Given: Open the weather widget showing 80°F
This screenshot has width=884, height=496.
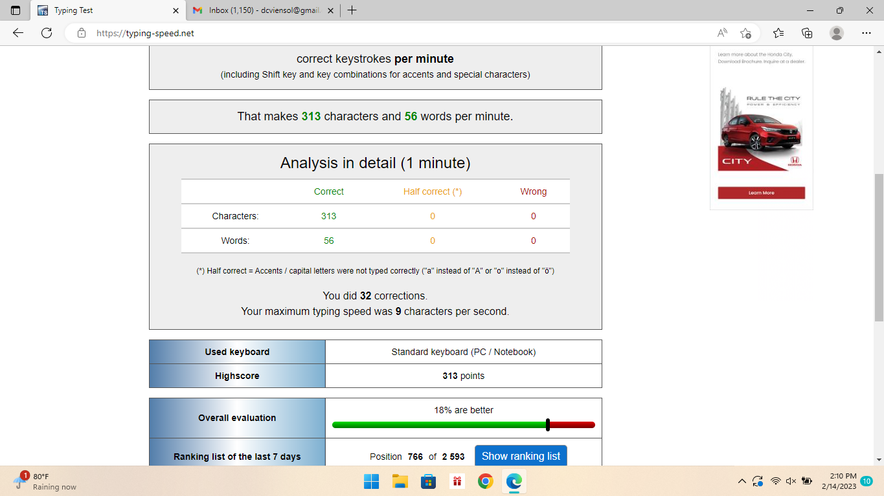Looking at the screenshot, I should click(45, 481).
